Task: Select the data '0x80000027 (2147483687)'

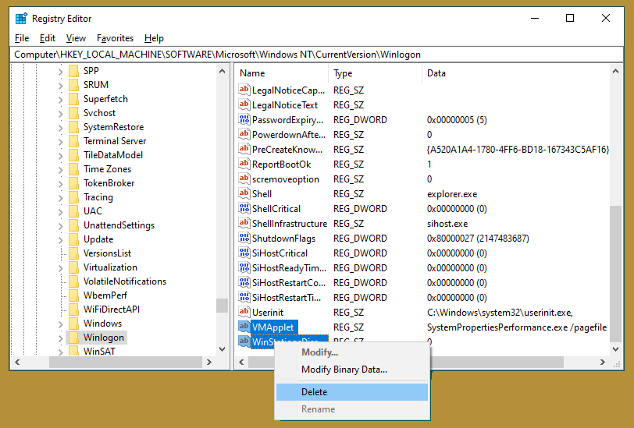Action: pyautogui.click(x=478, y=239)
